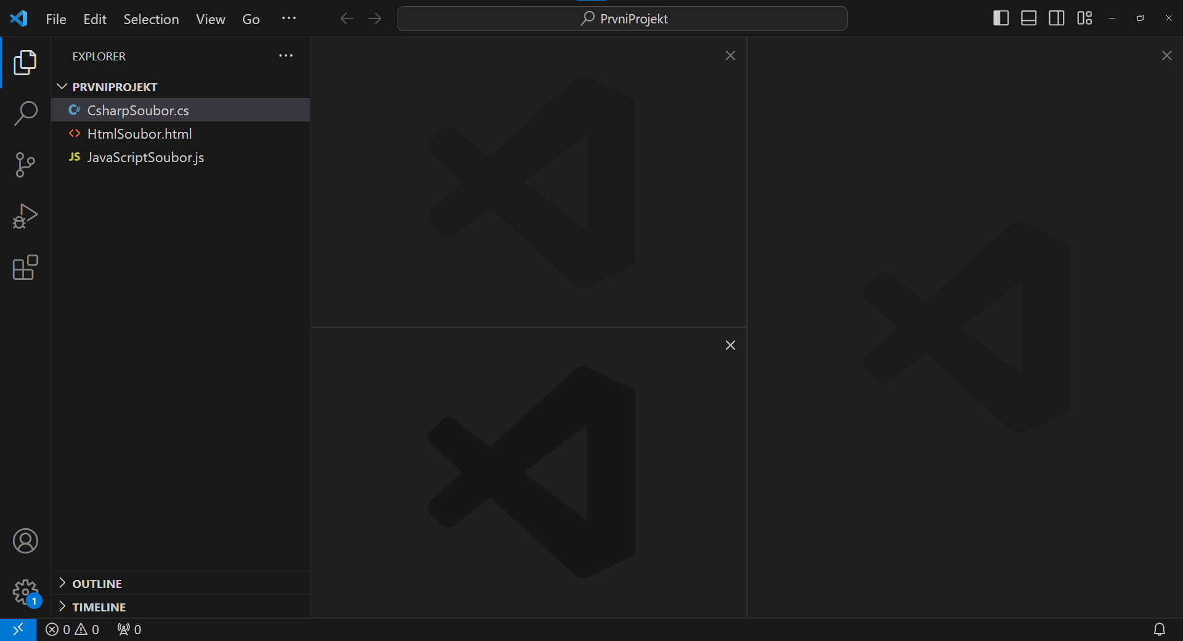This screenshot has height=641, width=1183.
Task: Click the Accounts icon in the activity bar
Action: [25, 541]
